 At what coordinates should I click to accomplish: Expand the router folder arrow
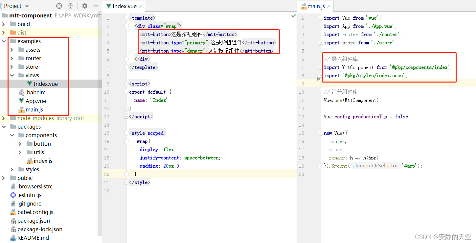[x=12, y=58]
